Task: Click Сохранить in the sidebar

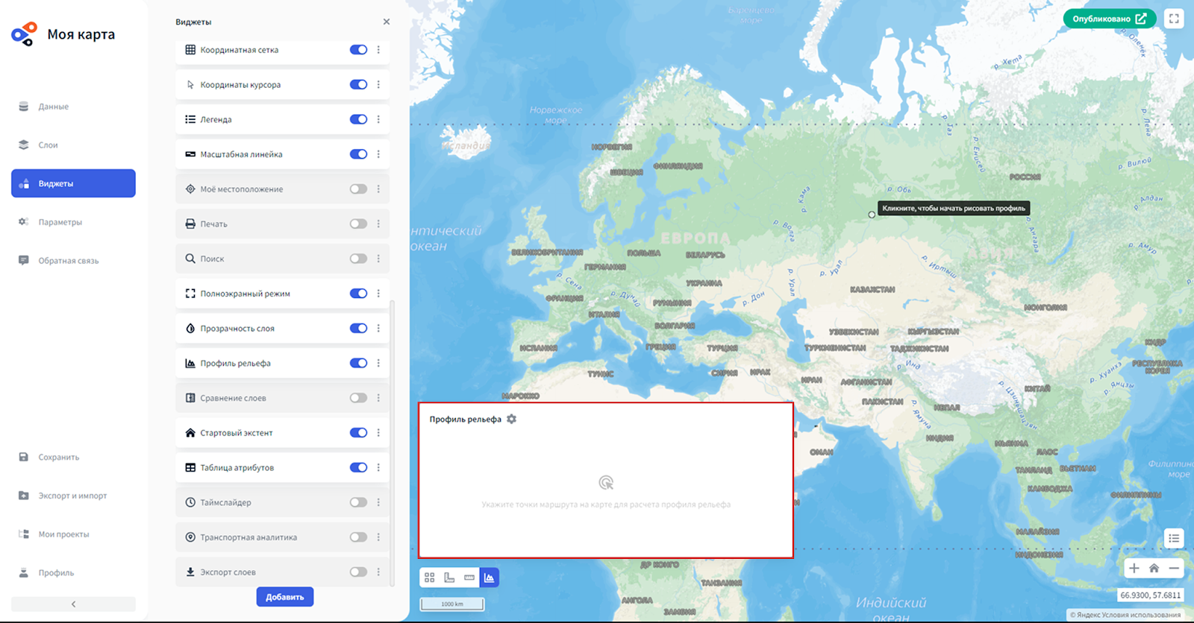Action: point(73,457)
